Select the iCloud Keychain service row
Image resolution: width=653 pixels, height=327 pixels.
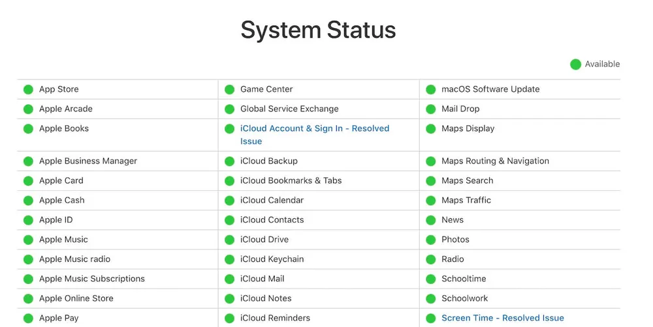pyautogui.click(x=272, y=259)
